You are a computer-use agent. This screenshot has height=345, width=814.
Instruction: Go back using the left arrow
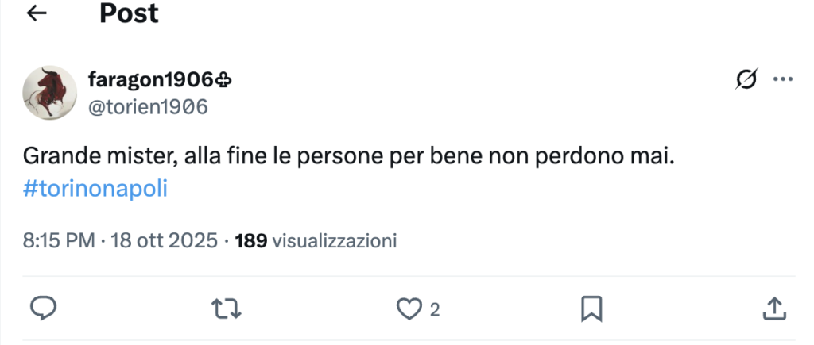pos(37,13)
